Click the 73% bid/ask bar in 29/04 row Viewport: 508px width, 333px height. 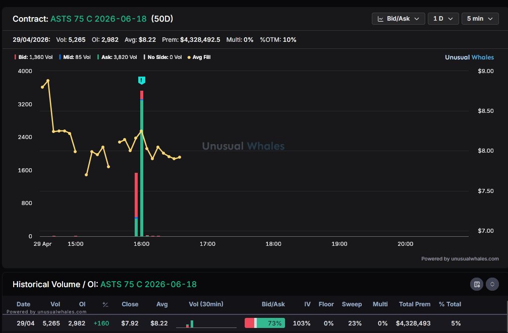(265, 323)
